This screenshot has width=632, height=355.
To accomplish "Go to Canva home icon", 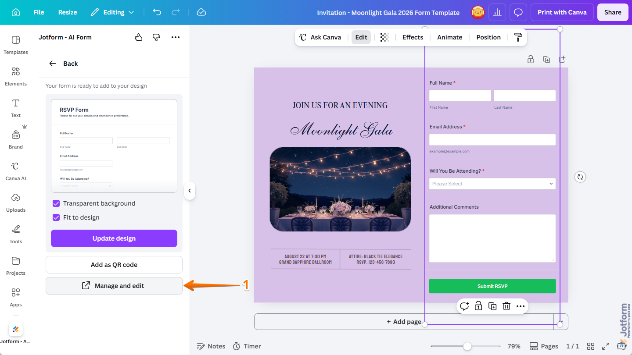I will click(15, 12).
